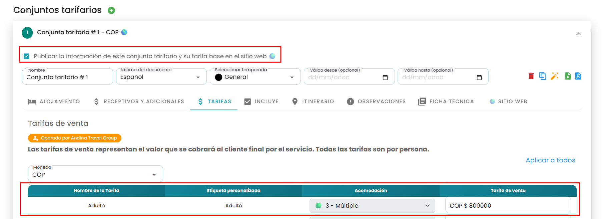Click the globe icon beside Conjunto tarifario #1 - COP
Image resolution: width=604 pixels, height=219 pixels.
tap(124, 32)
